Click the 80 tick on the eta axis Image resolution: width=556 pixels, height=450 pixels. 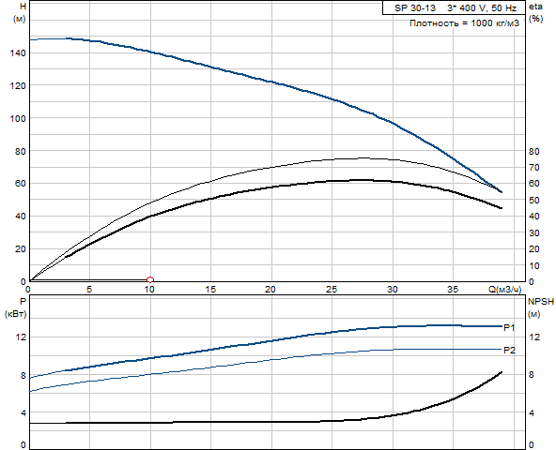(x=533, y=151)
